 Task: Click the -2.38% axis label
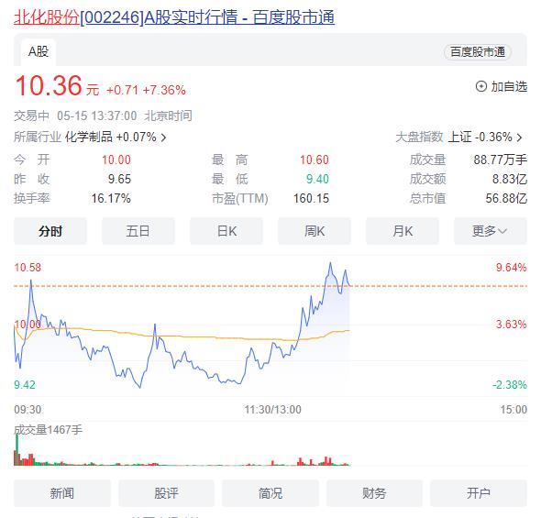[x=510, y=385]
